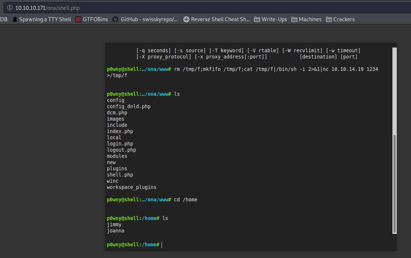Click 'workspace_plugins' in the listing
411x258 pixels.
[x=132, y=187]
